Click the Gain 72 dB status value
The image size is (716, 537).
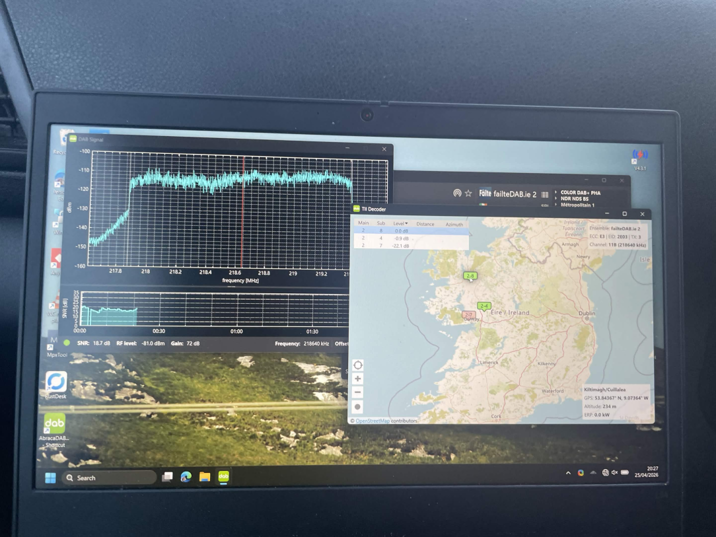(x=185, y=343)
